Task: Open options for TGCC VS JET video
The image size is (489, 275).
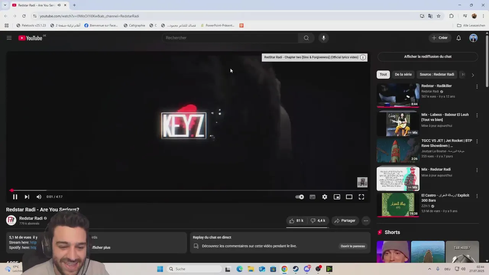Action: [x=477, y=141]
